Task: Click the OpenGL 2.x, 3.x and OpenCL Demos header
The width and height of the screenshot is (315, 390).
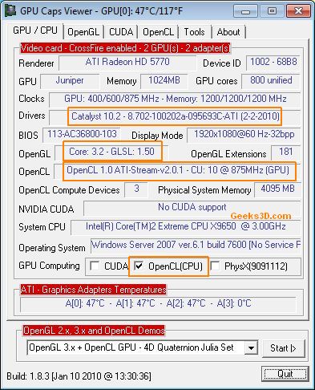Action: [94, 331]
